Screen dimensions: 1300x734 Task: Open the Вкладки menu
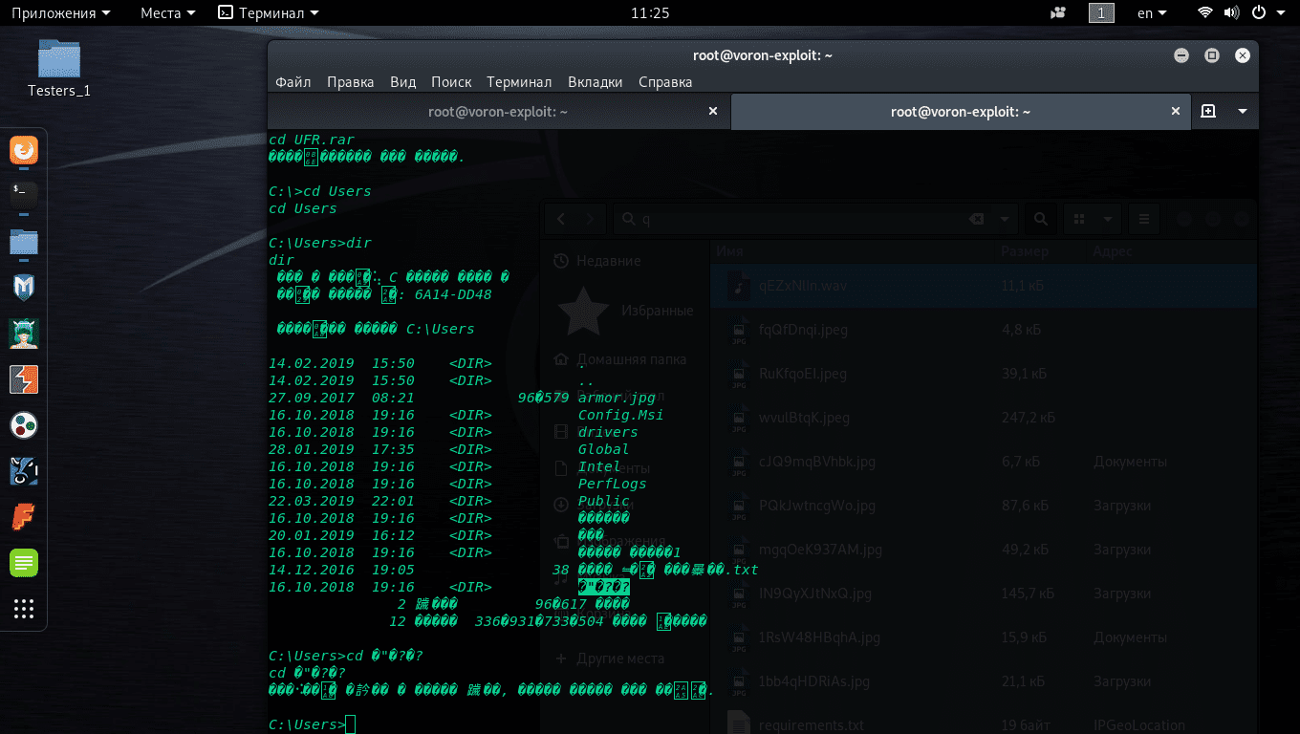click(x=595, y=82)
